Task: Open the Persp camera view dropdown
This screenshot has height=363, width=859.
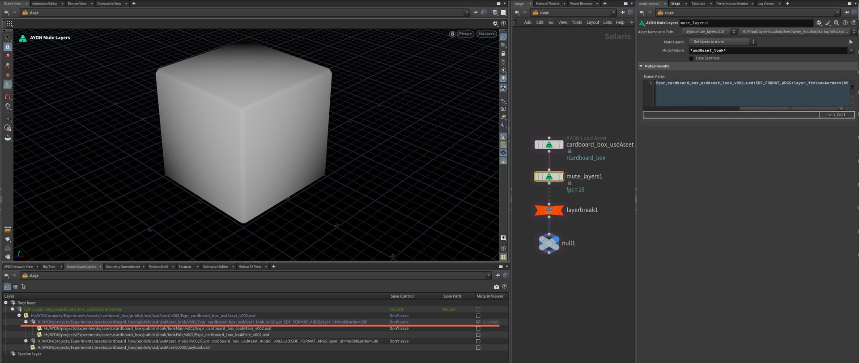Action: pyautogui.click(x=465, y=34)
